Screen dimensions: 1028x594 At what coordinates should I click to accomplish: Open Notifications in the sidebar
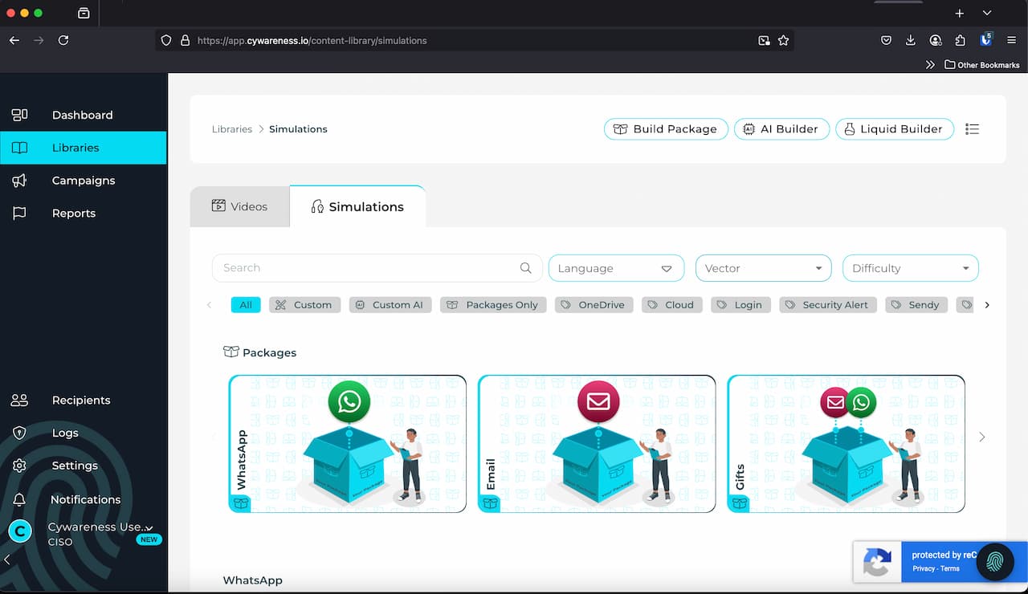click(84, 499)
